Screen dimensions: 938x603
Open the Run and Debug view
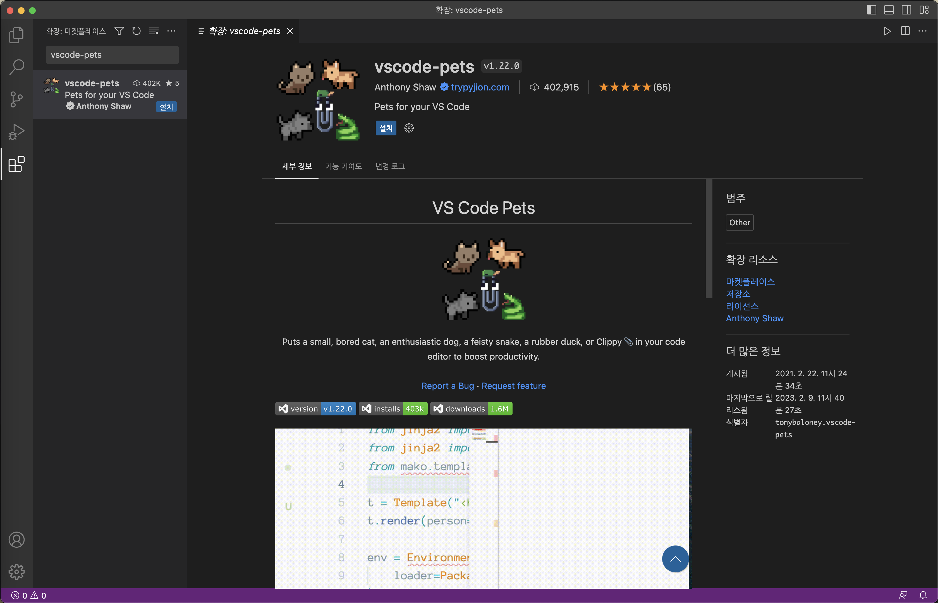click(x=16, y=131)
